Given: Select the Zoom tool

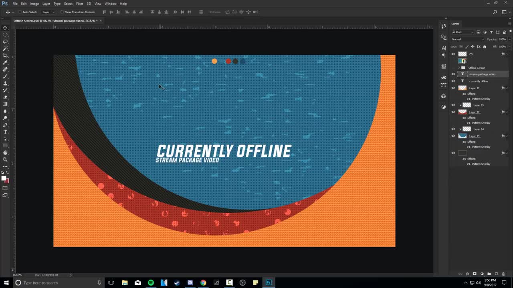Looking at the screenshot, I should click(x=5, y=159).
